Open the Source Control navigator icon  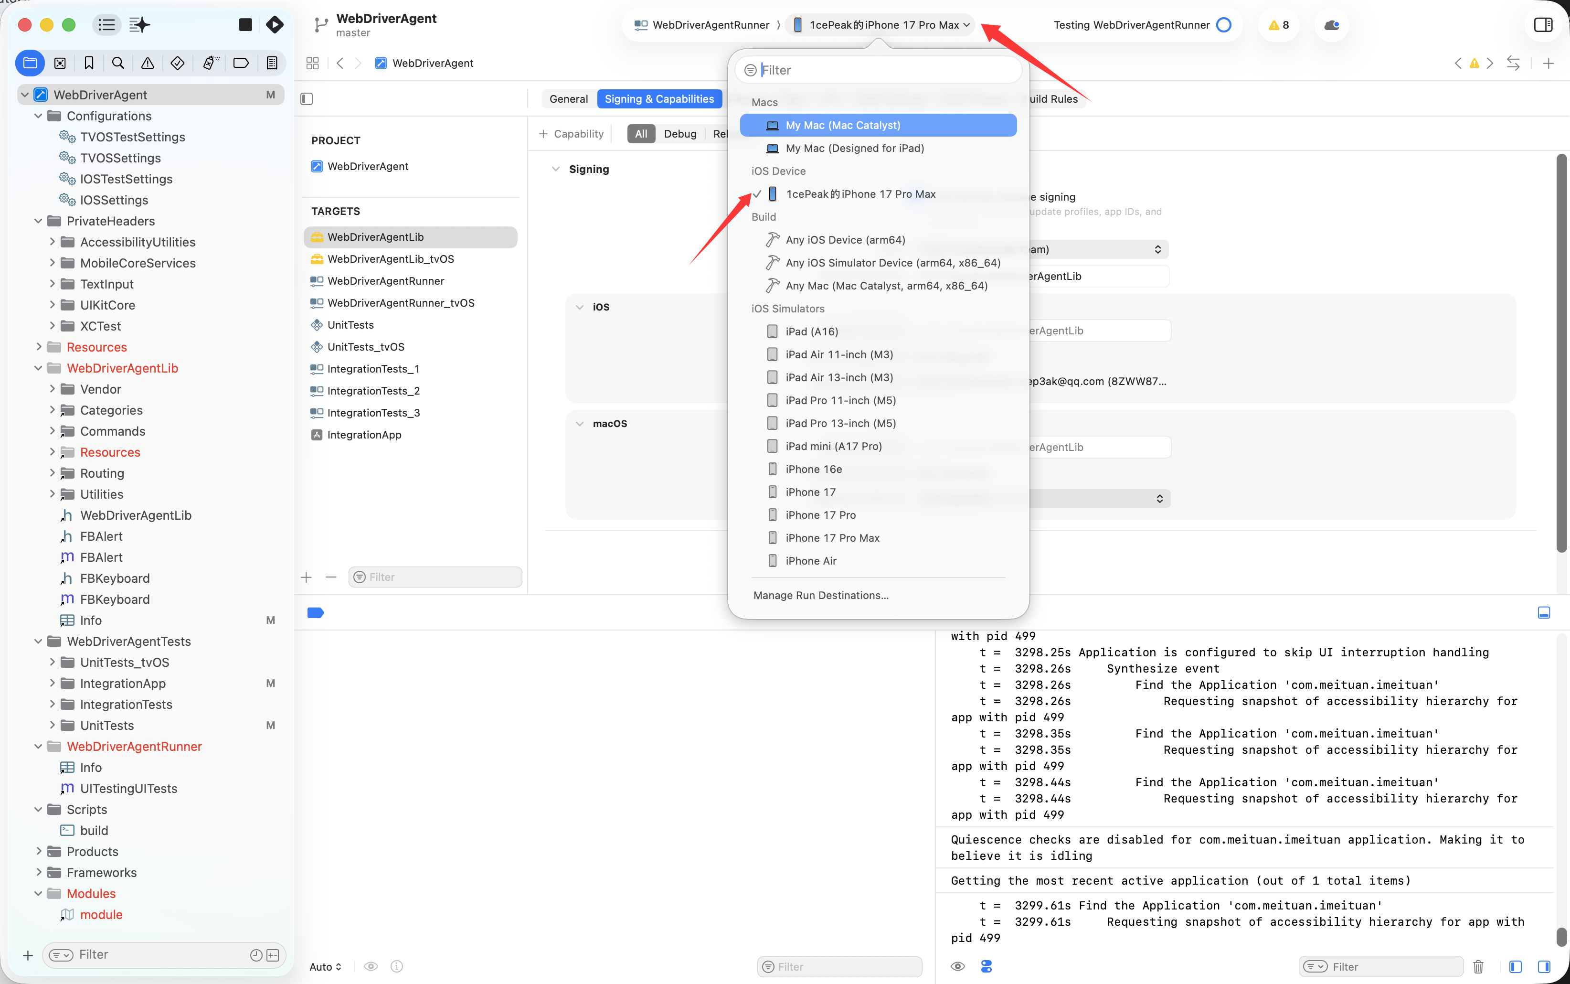(x=60, y=63)
